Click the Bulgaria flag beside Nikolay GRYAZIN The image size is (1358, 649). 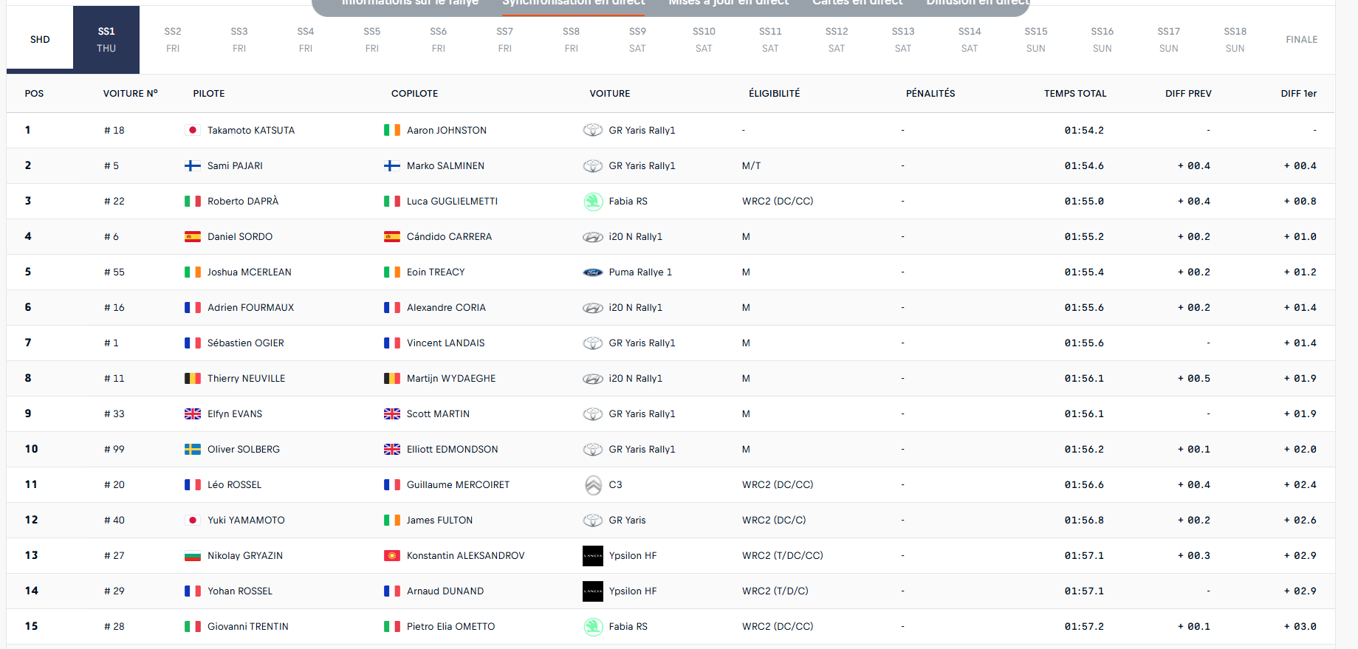click(193, 555)
